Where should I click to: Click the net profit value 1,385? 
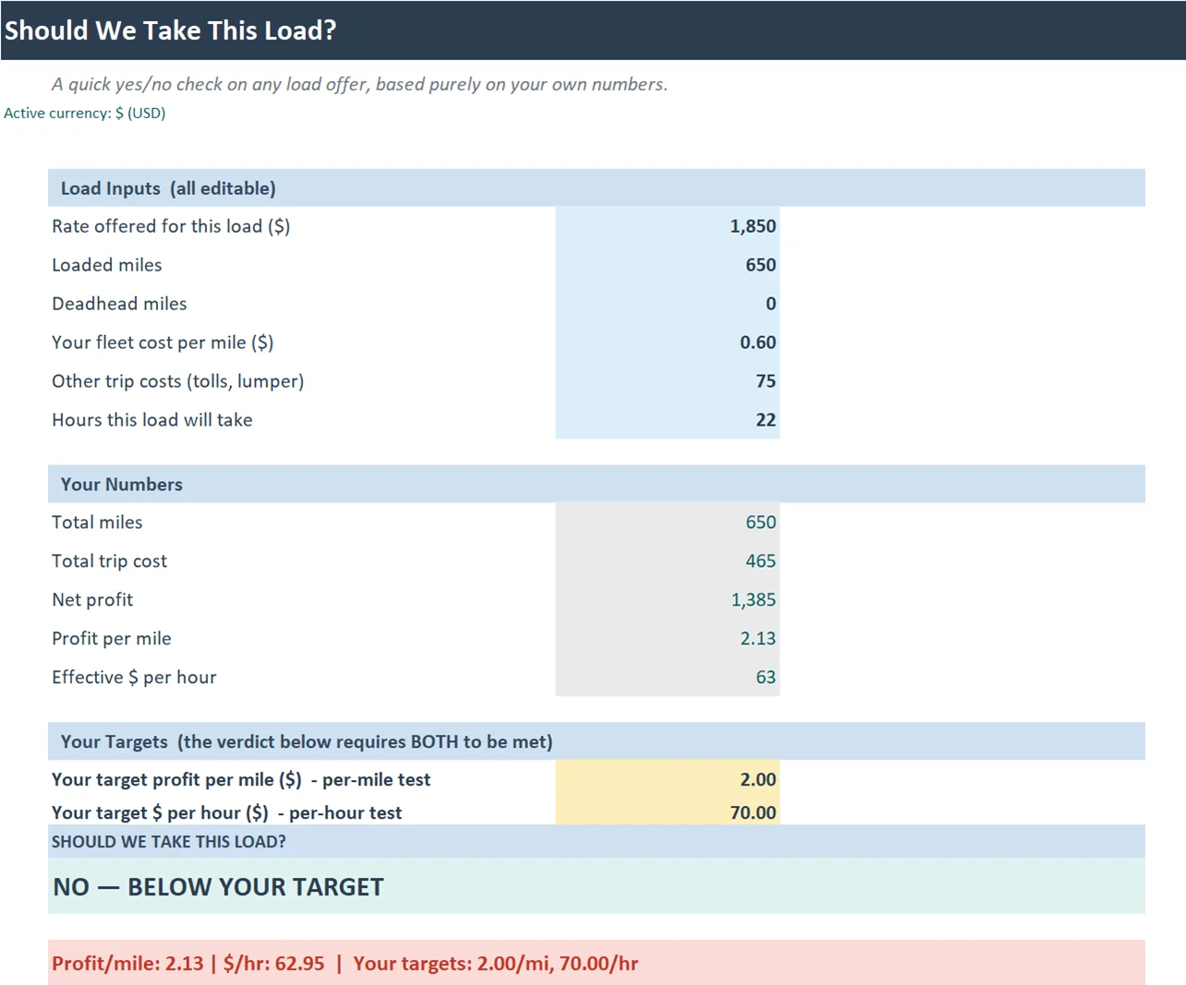click(667, 600)
